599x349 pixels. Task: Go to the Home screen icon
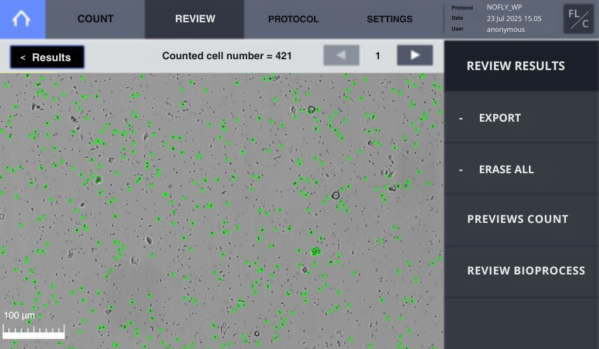(22, 19)
